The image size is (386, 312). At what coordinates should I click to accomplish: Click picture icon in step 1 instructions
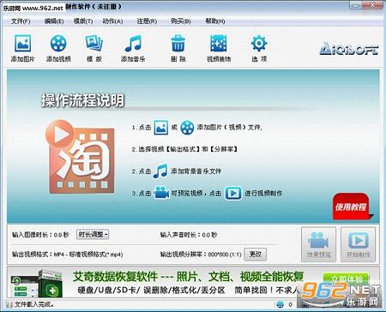coord(161,128)
